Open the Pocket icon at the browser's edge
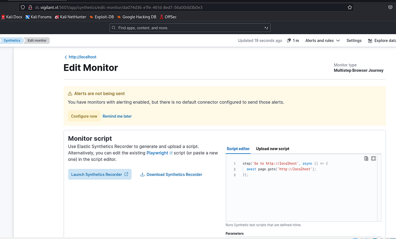This screenshot has width=396, height=239. pyautogui.click(x=390, y=7)
